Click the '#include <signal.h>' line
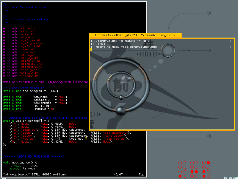The image size is (238, 179). tap(20, 37)
